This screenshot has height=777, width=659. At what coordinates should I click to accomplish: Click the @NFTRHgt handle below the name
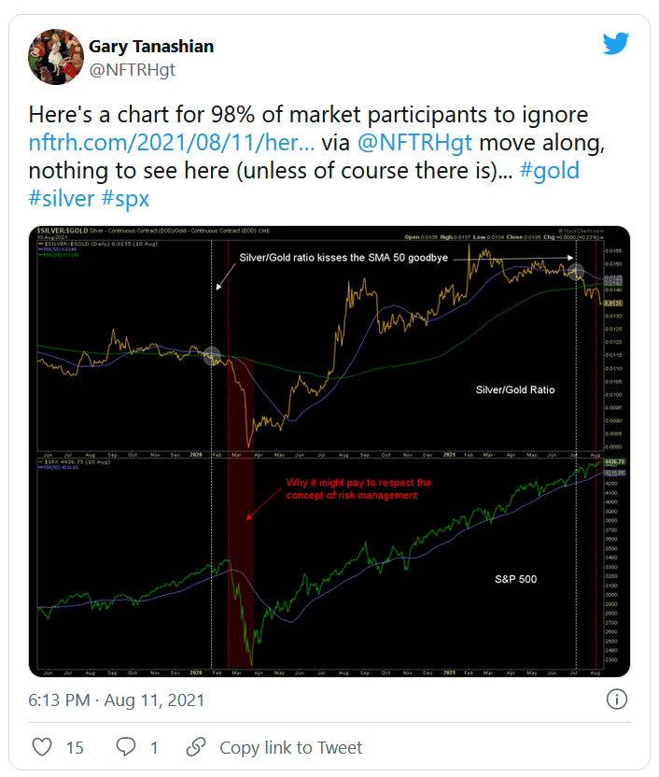(x=132, y=68)
